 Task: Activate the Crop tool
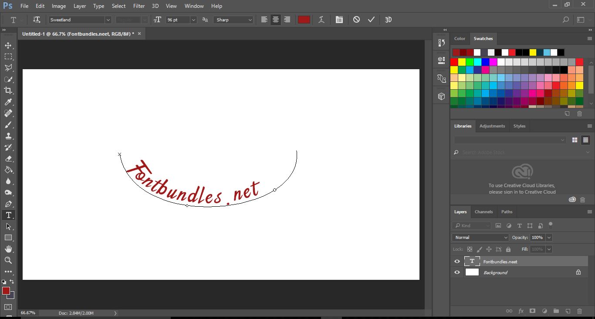point(8,91)
